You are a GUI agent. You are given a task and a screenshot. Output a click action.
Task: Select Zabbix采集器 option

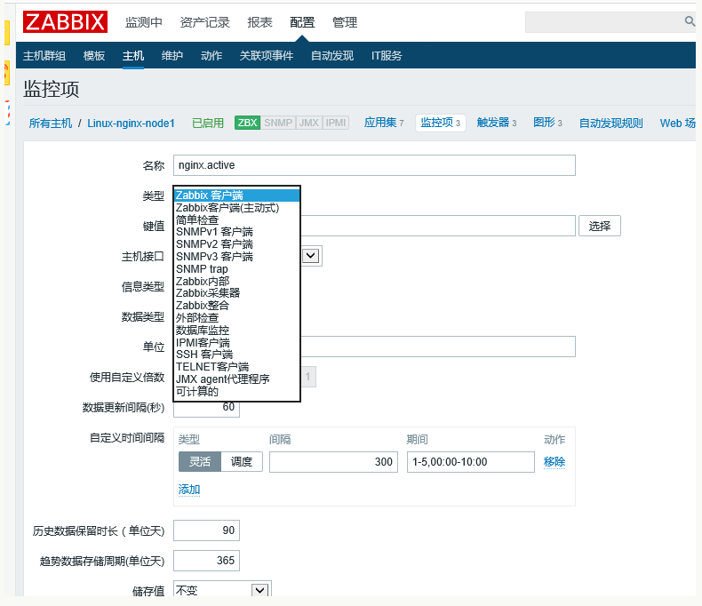tap(236, 293)
